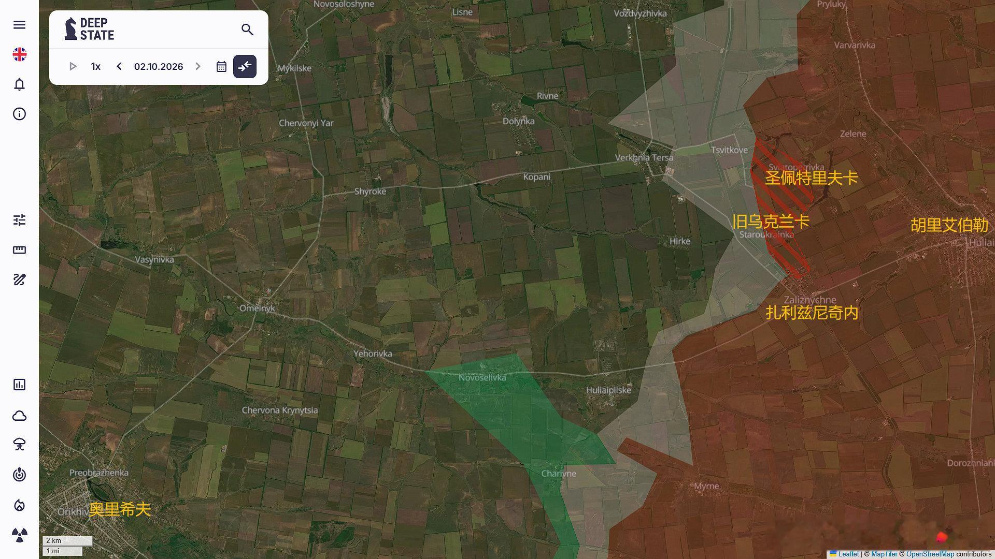Click the Omelnyk village label

(257, 308)
